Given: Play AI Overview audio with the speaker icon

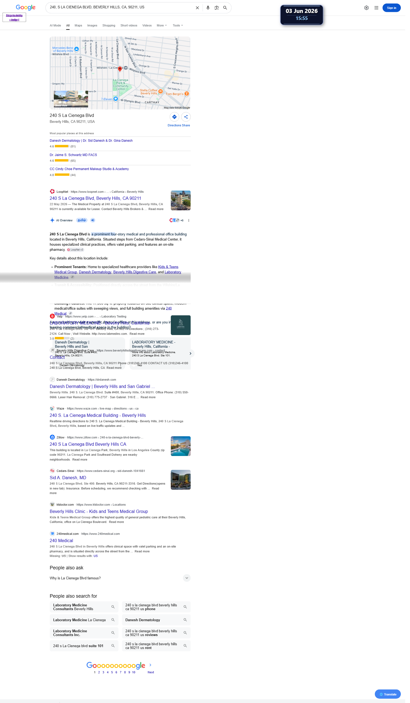Looking at the screenshot, I should (x=93, y=220).
